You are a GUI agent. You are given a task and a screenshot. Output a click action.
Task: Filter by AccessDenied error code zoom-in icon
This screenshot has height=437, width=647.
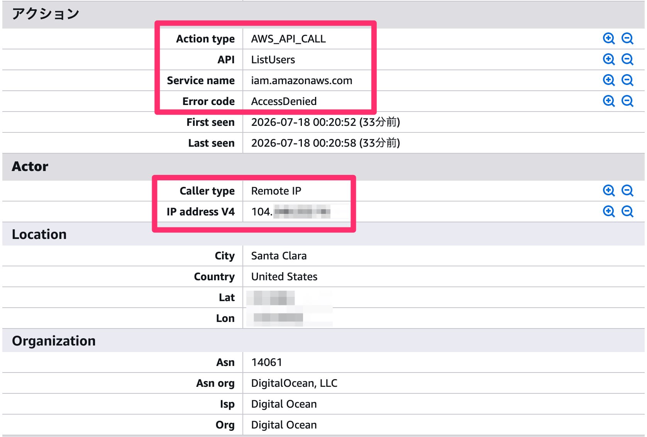coord(609,101)
